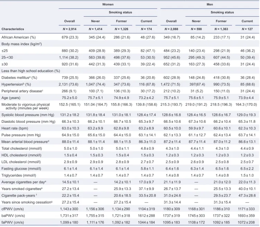Click 'Total cholesterol (mmol/l)' row label
The width and height of the screenshot is (260, 227).
(21, 149)
